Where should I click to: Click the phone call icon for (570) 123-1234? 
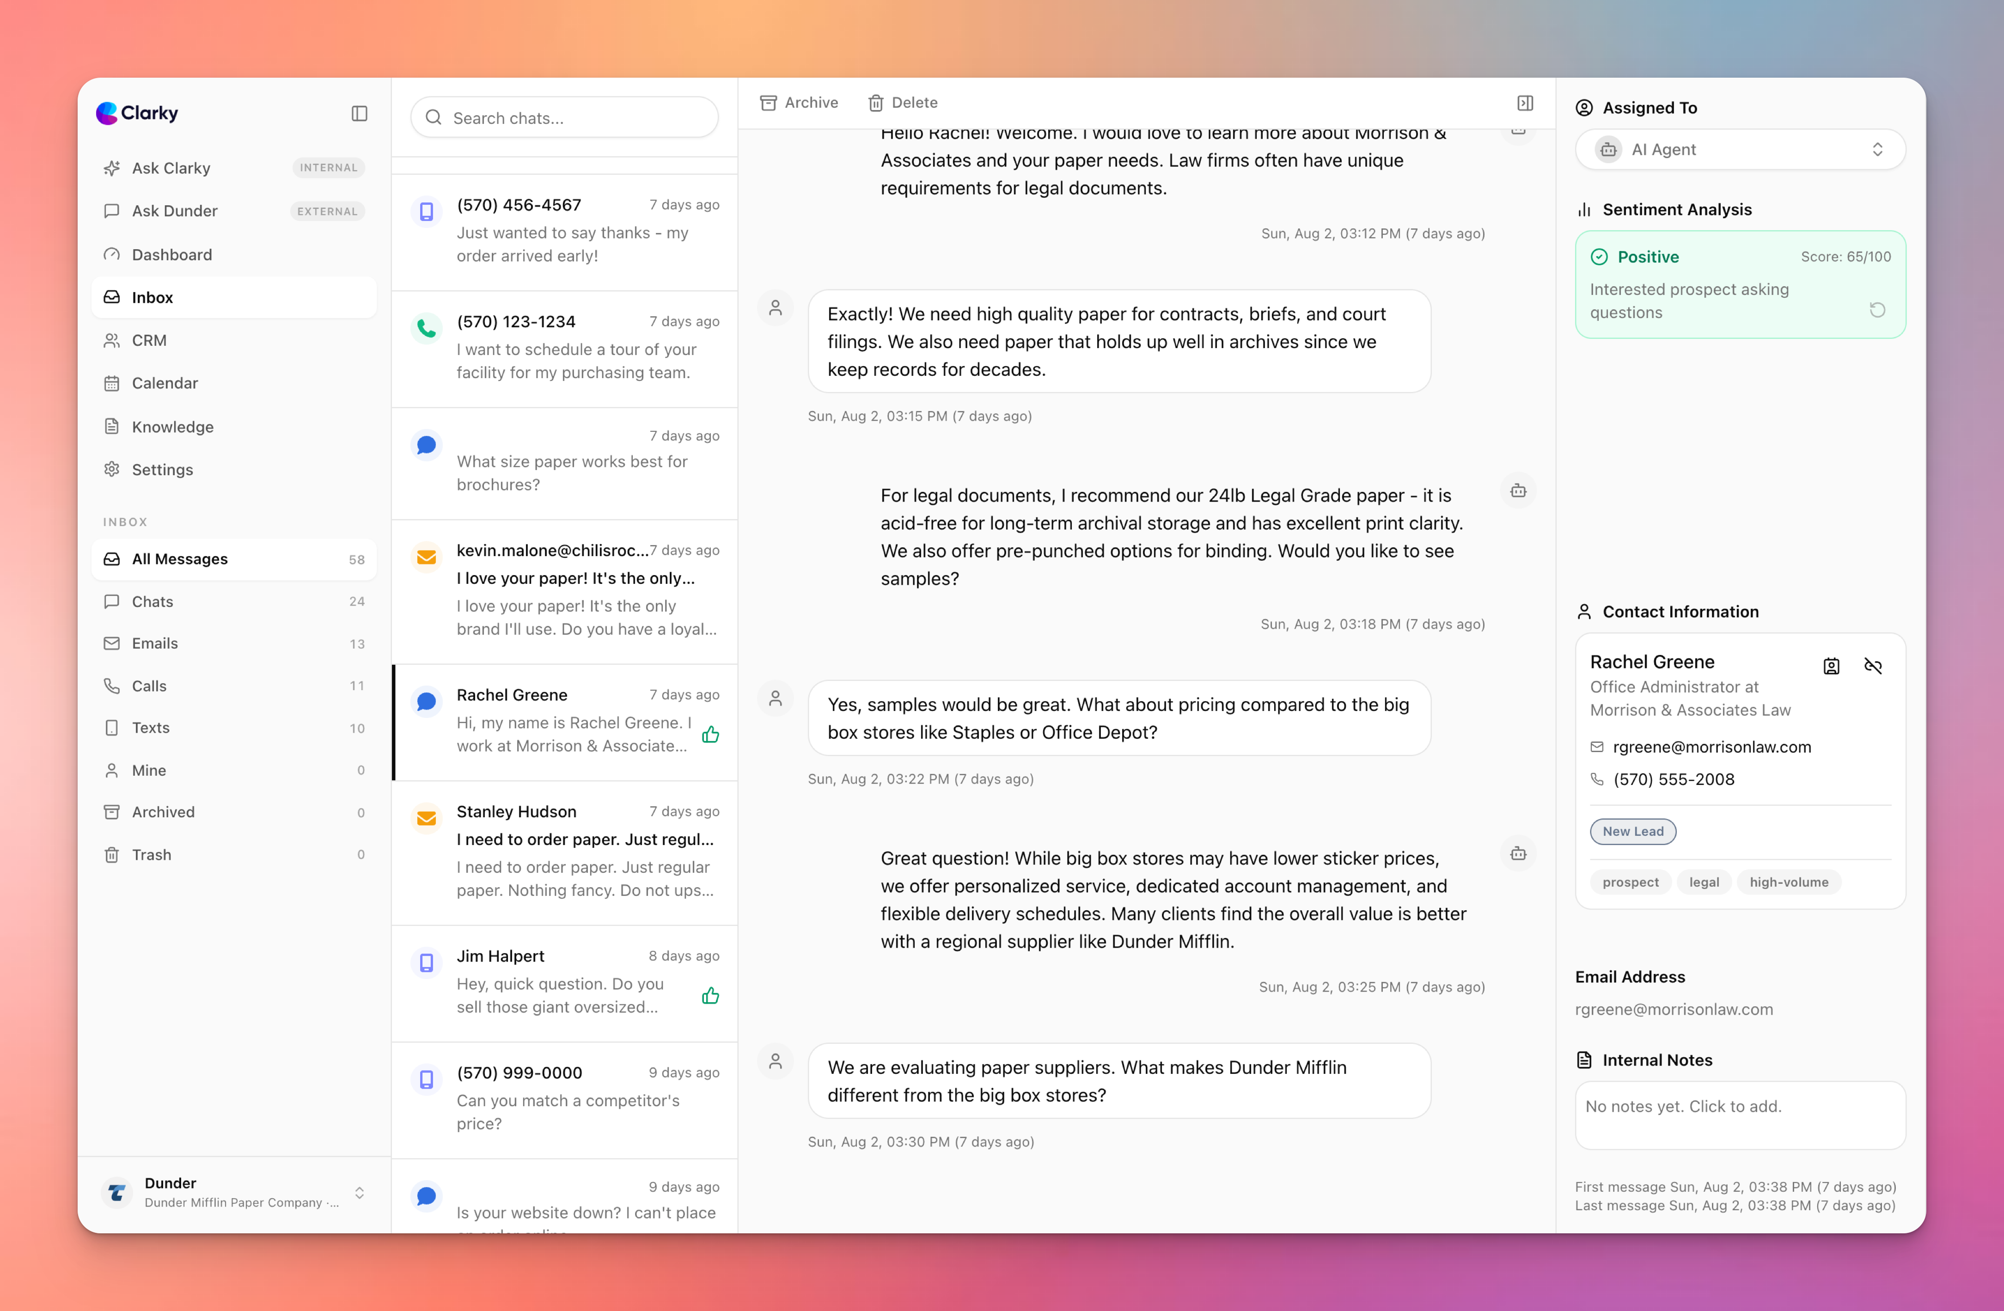click(427, 328)
